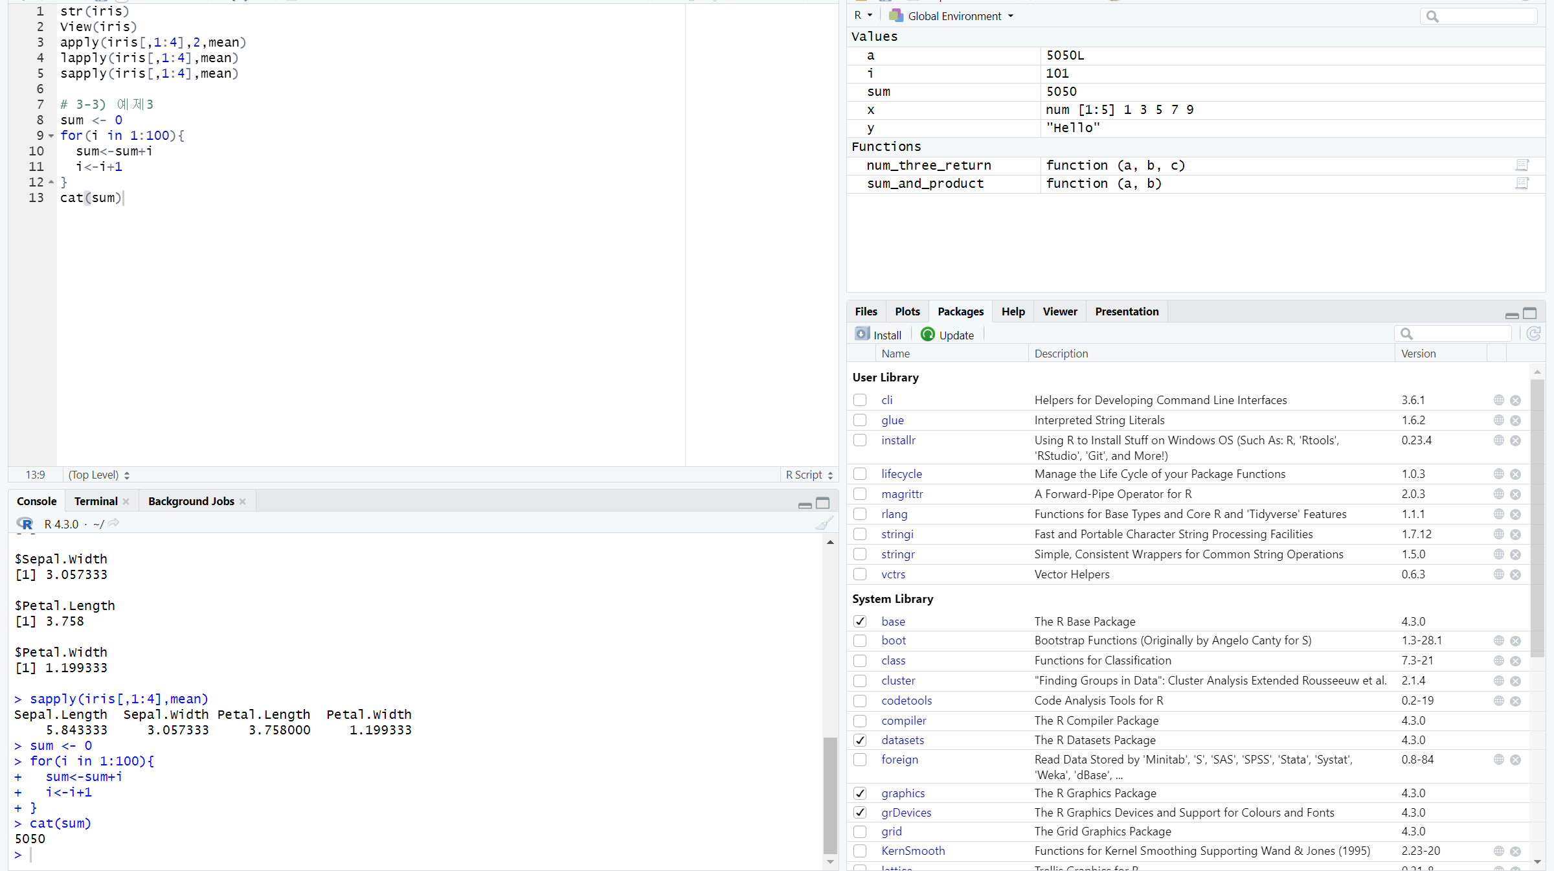This screenshot has width=1554, height=871.
Task: Click the Update packages icon
Action: click(x=927, y=334)
